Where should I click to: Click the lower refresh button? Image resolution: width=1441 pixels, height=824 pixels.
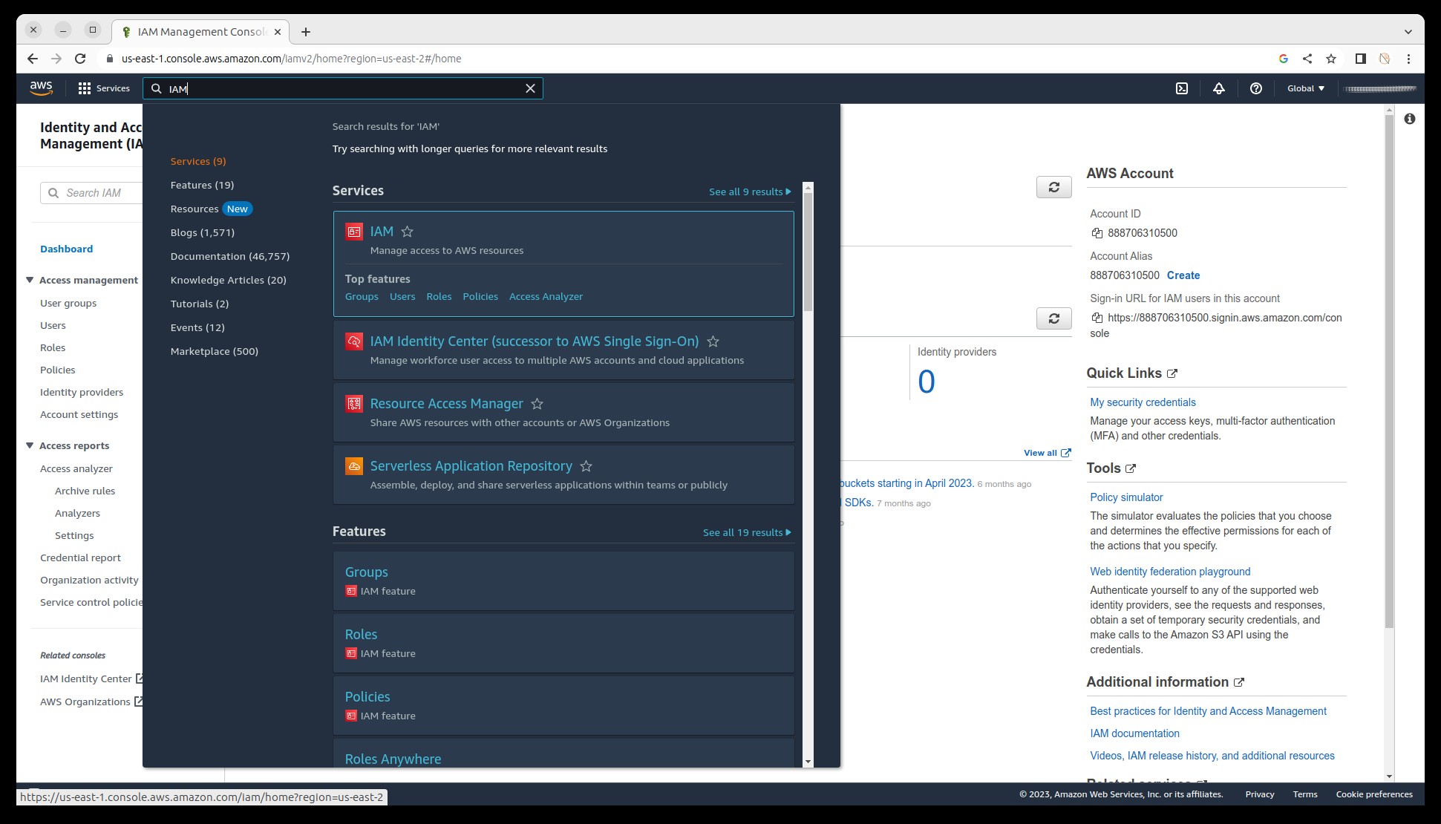pos(1053,318)
